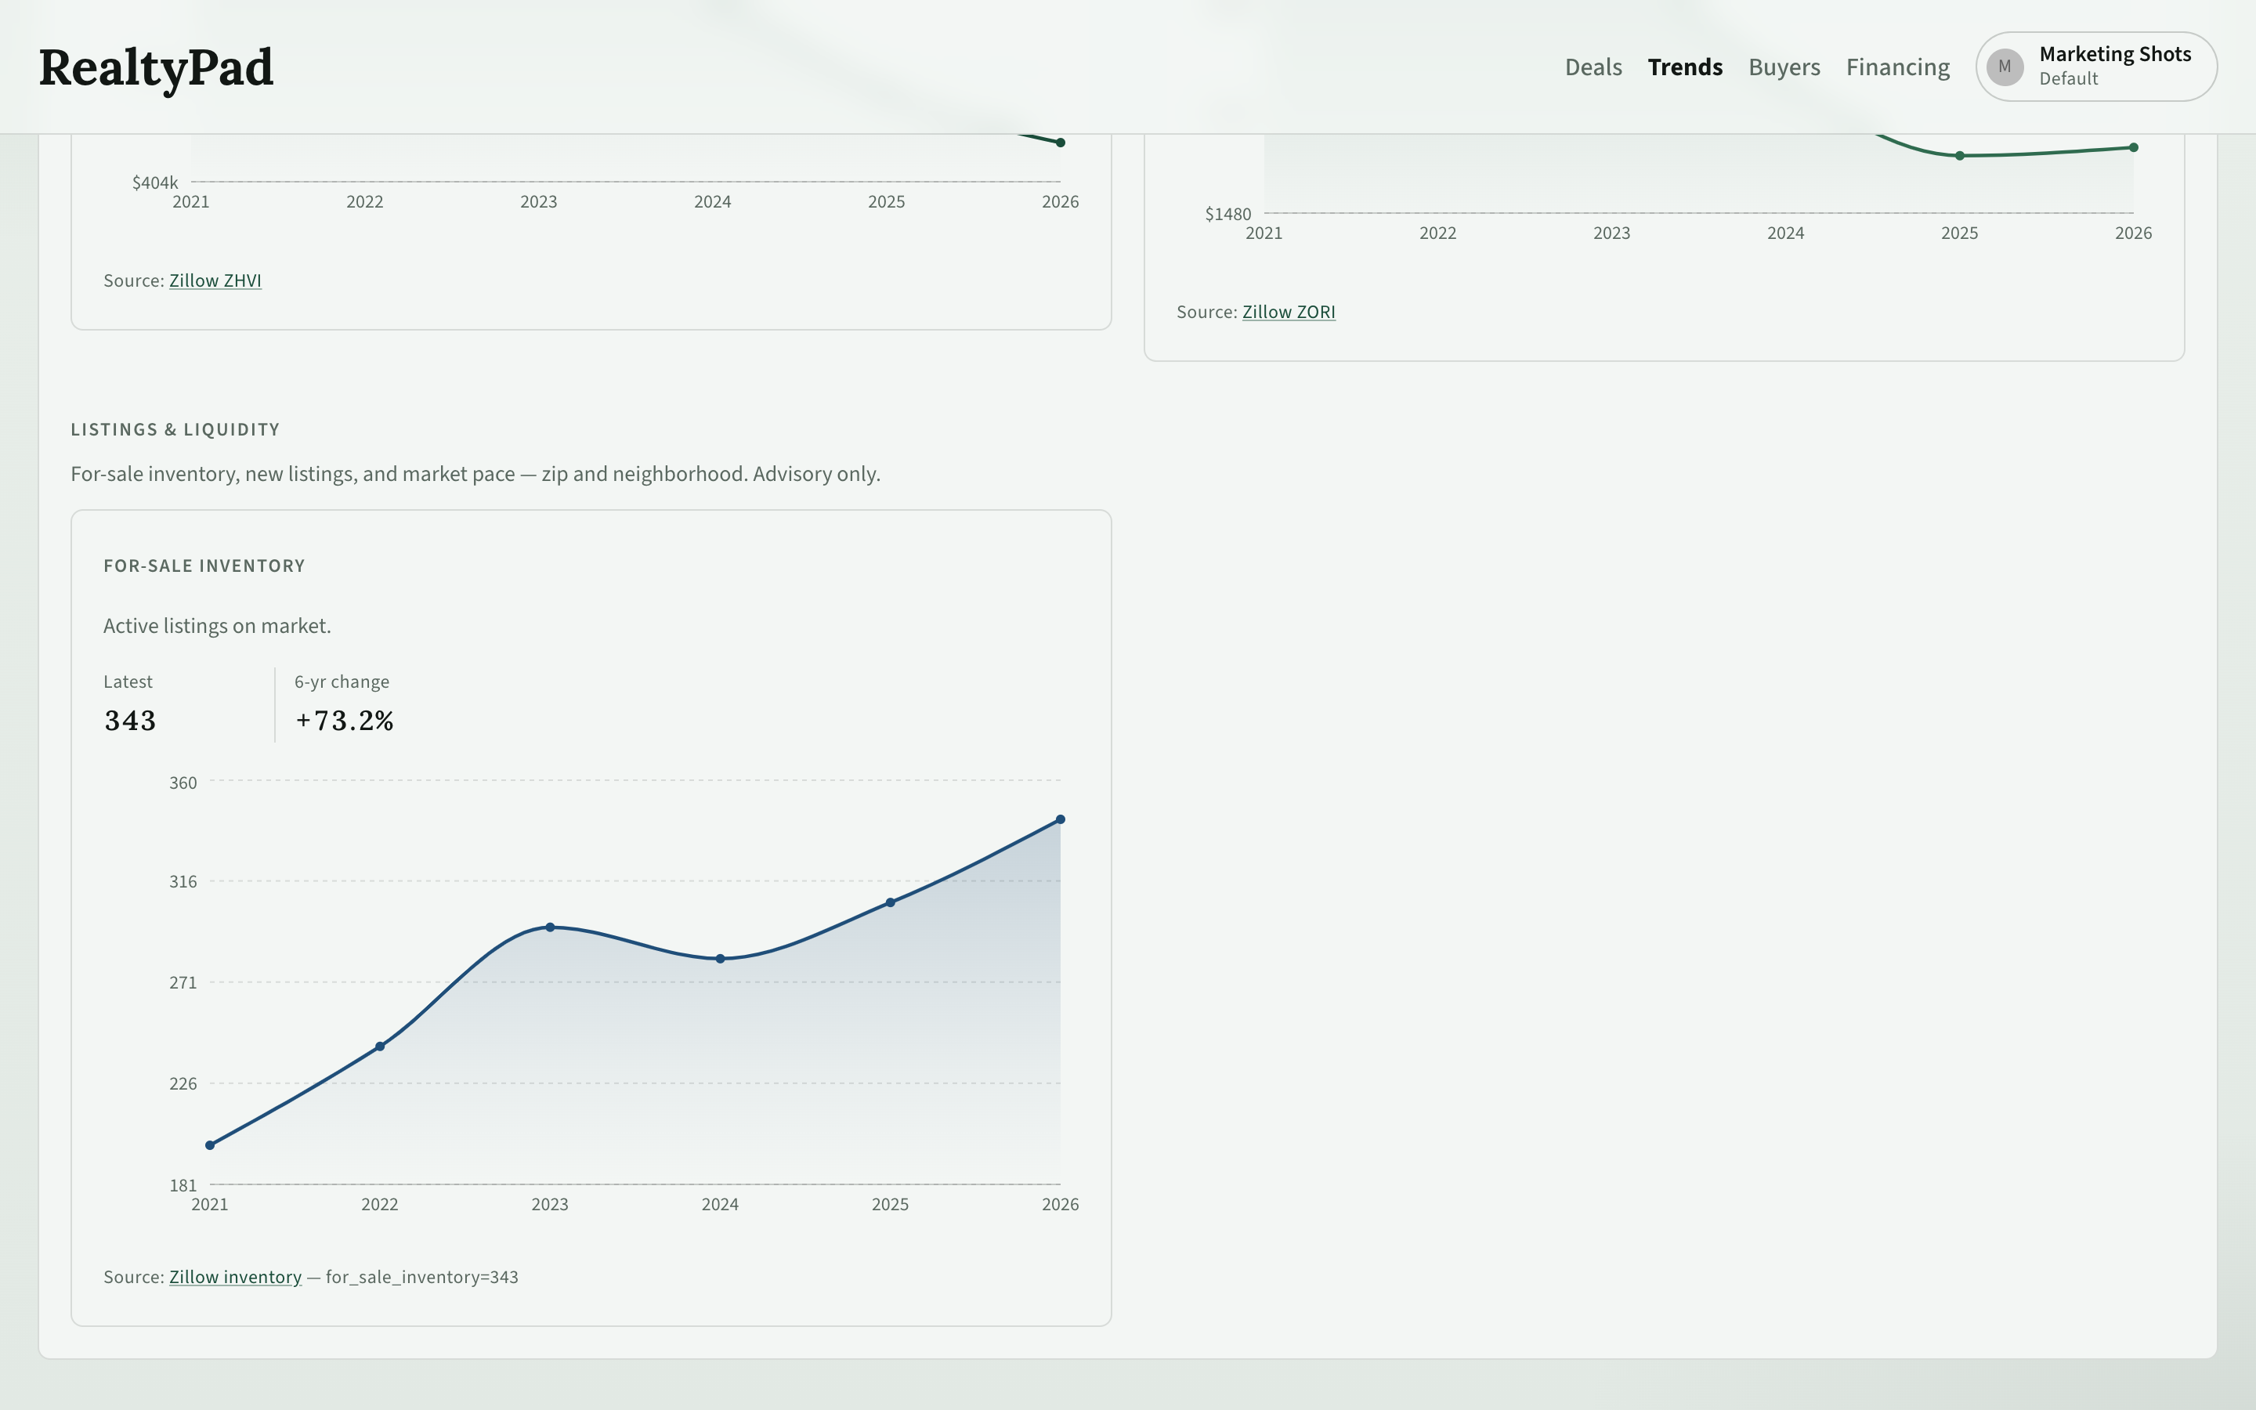2256x1410 pixels.
Task: Click the 2022 inventory data point
Action: click(x=379, y=1047)
